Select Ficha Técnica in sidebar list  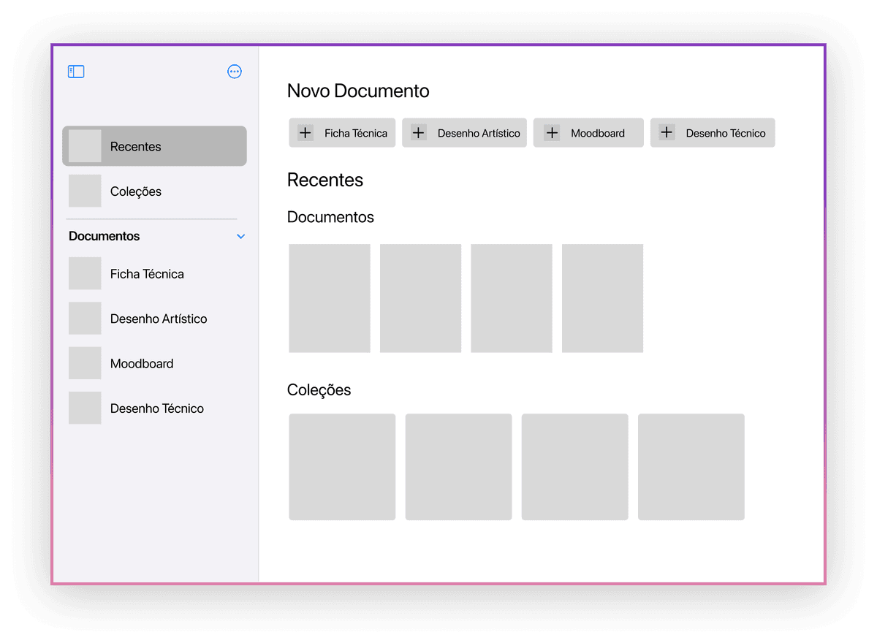coord(147,274)
